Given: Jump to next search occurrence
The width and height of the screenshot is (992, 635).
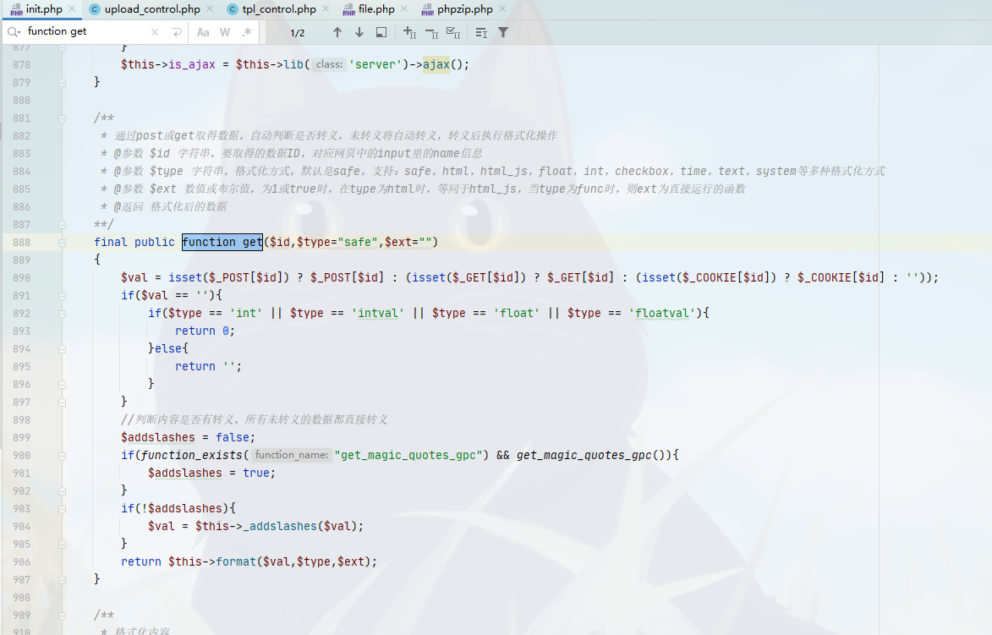Looking at the screenshot, I should pos(359,32).
